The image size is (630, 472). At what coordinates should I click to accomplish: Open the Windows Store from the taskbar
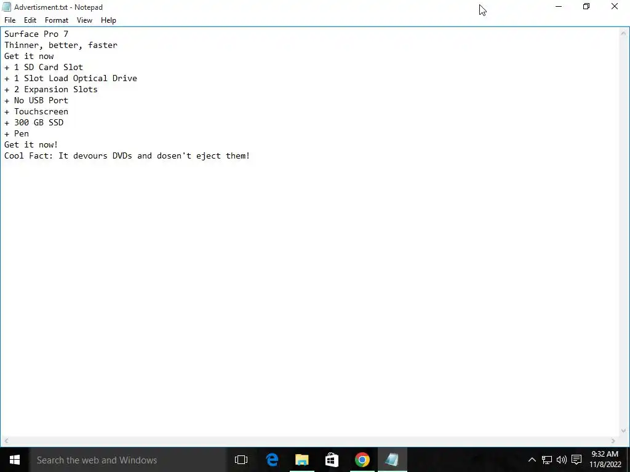(332, 460)
